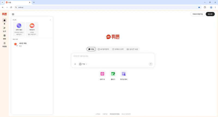Open the 쿠폰 받기 coupon card
This screenshot has width=218, height=117.
point(32,29)
